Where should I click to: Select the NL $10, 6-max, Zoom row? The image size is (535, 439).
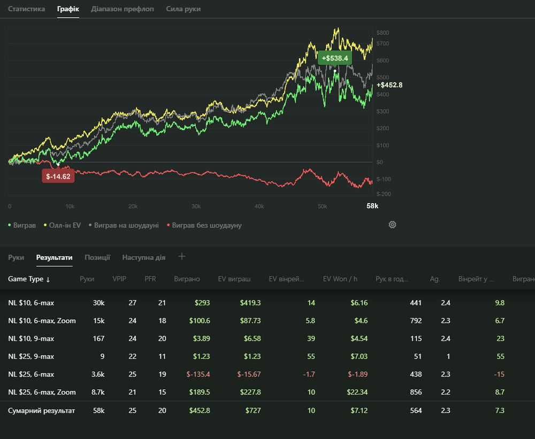(x=42, y=321)
